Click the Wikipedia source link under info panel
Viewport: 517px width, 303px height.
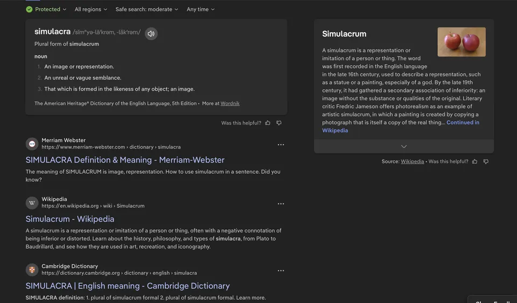tap(412, 161)
